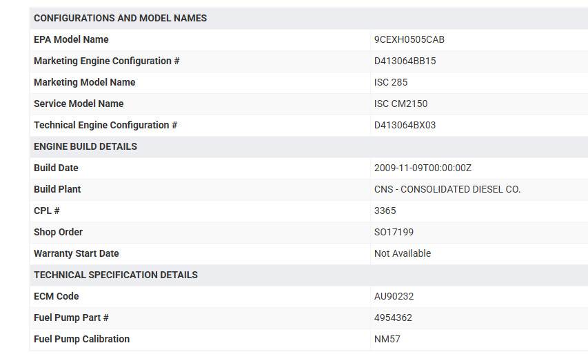Click the ISC CM2150 service model value
Image resolution: width=588 pixels, height=361 pixels.
[x=401, y=104]
